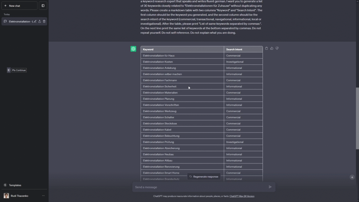
Task: Select the Elektroinstallation Sicherheit cell
Action: point(182,87)
